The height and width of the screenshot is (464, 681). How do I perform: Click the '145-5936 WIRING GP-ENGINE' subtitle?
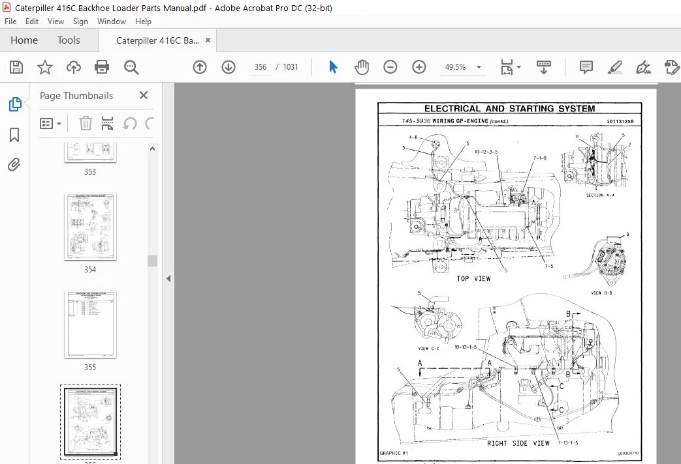tap(445, 121)
